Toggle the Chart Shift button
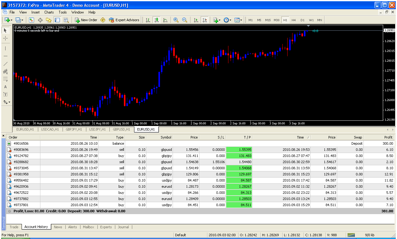Viewport: 397px width, 239px height. click(205, 20)
